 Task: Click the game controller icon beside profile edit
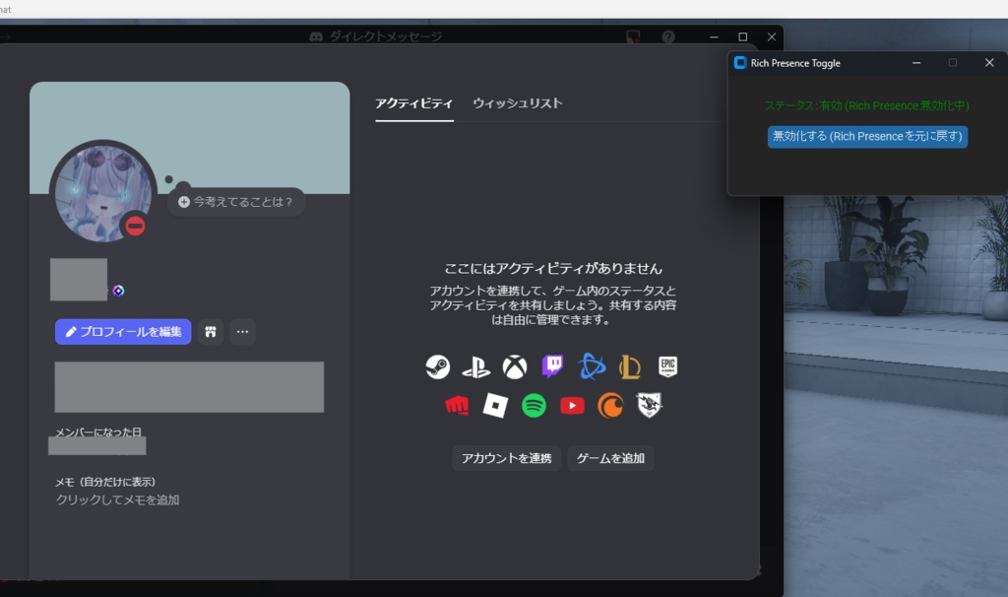(211, 332)
